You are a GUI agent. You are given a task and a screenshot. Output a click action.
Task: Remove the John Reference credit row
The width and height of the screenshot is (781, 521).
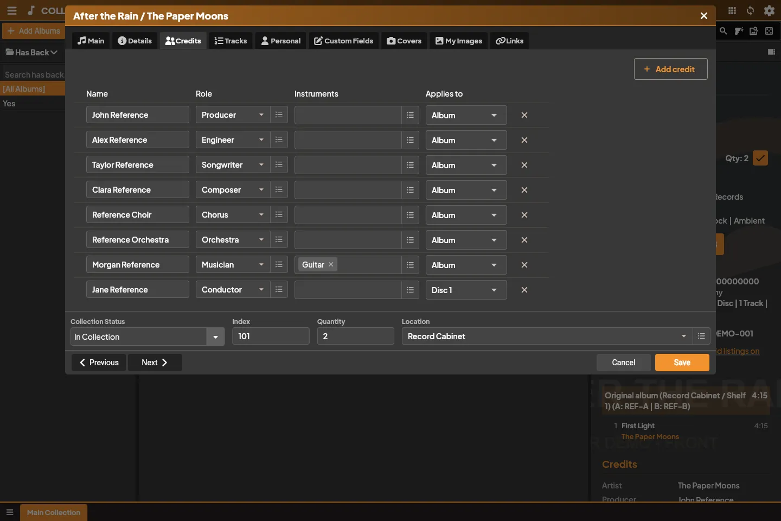point(524,115)
